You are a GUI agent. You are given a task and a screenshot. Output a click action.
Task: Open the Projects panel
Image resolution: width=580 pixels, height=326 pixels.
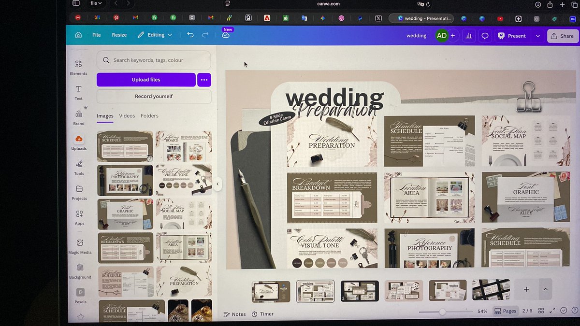79,192
